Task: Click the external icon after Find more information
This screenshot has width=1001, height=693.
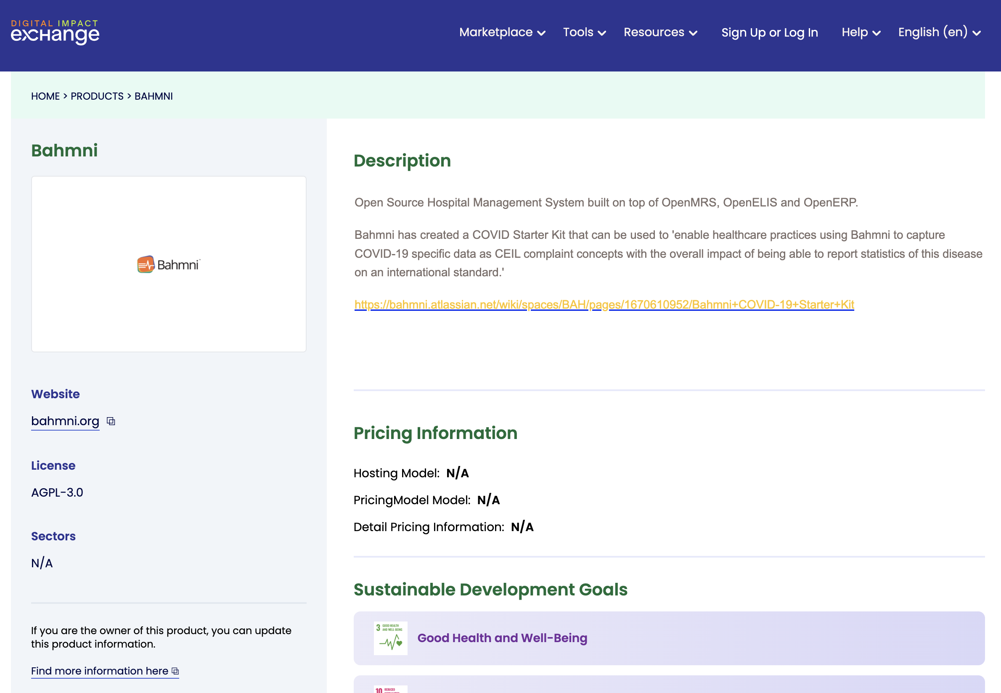Action: pos(175,671)
